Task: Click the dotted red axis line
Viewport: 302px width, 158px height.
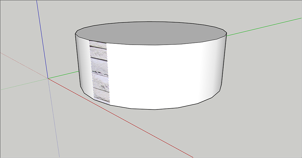Action: (x=24, y=66)
